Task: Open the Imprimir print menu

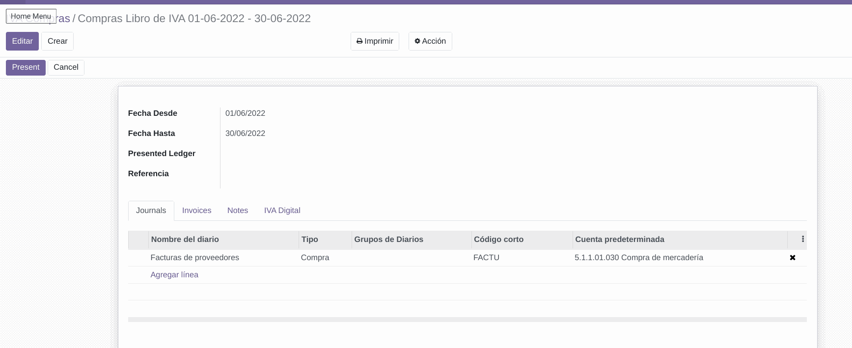Action: [x=375, y=41]
